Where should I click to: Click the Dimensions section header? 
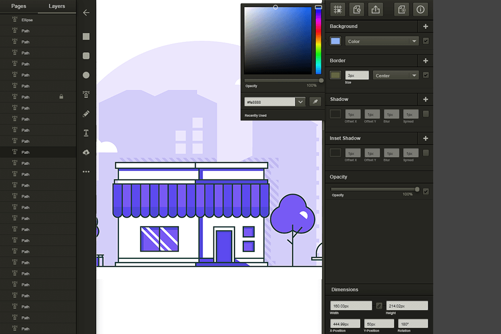(344, 290)
